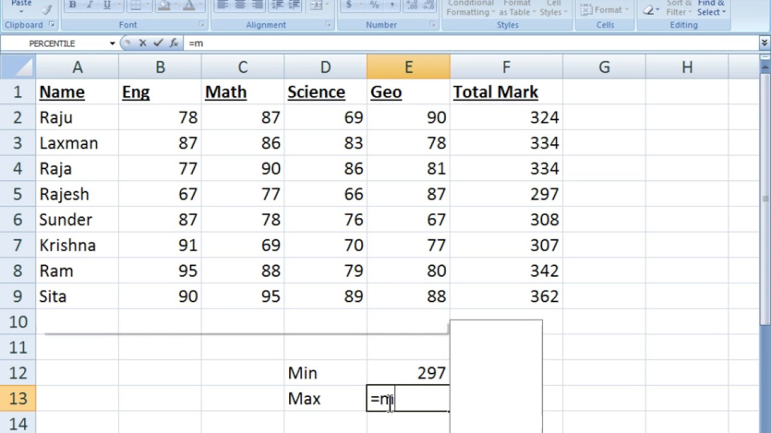Select the Total Mark header cell
Viewport: 771px width, 433px height.
coord(506,92)
